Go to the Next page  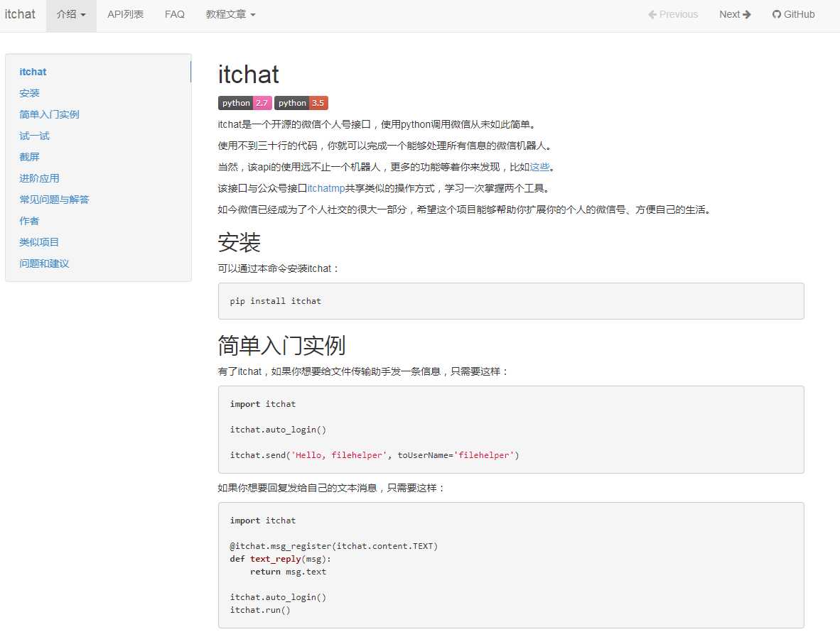735,14
